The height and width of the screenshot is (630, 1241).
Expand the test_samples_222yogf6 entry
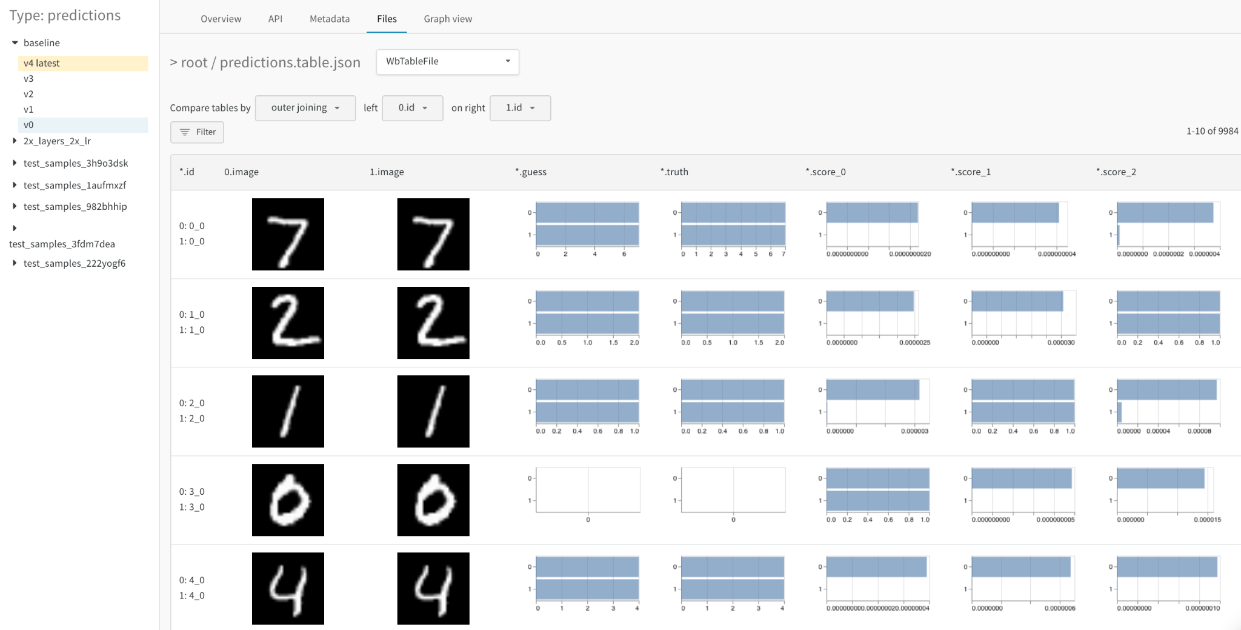15,263
